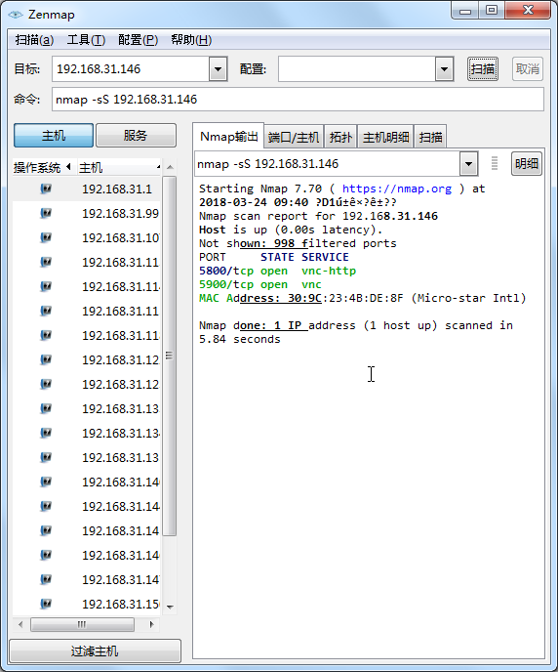Screen dimensions: 558x672
Task: Click the 5900/tcp open vnc output line
Action: click(x=260, y=284)
